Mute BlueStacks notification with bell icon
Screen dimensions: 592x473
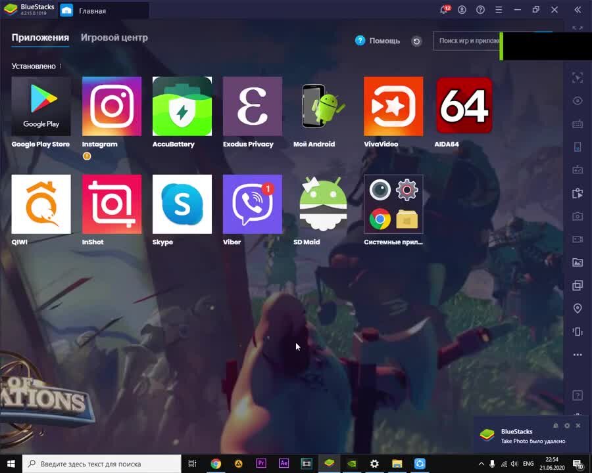point(555,426)
